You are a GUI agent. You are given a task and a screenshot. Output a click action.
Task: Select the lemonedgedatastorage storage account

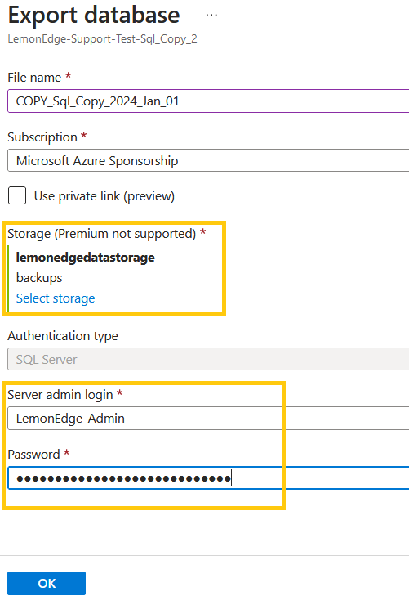86,258
